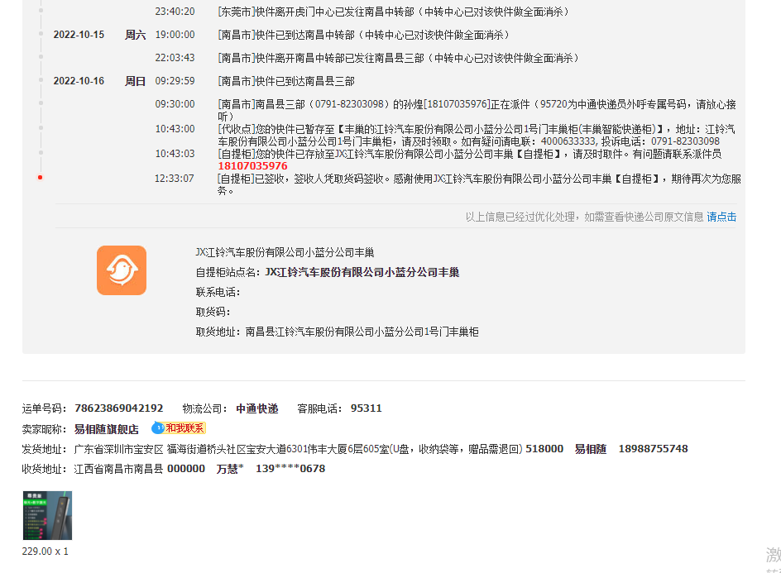Select the receiving address 江西省南昌市南昌县

(x=118, y=469)
